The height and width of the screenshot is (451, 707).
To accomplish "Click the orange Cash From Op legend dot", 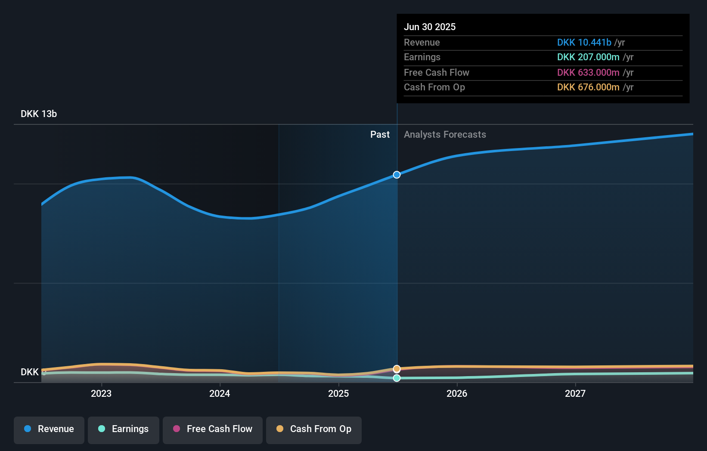I will (280, 429).
